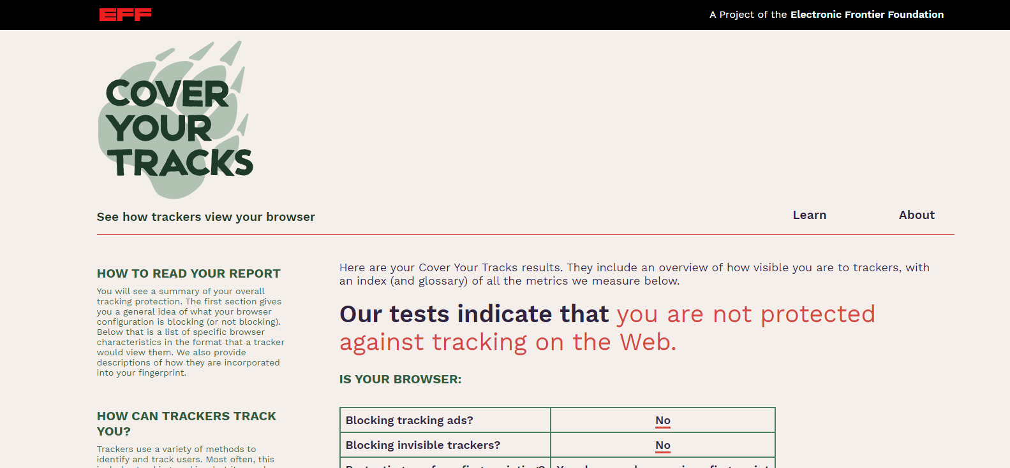Open the Learn menu item
The height and width of the screenshot is (468, 1010).
tap(809, 215)
